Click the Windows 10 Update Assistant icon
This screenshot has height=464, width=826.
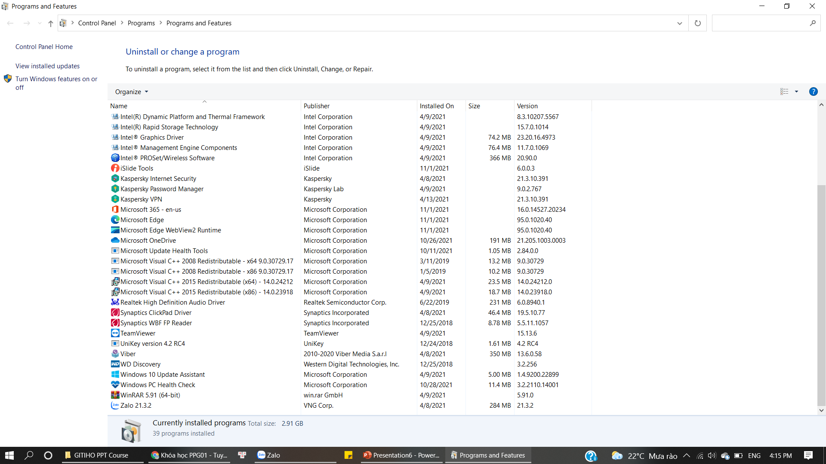click(115, 374)
